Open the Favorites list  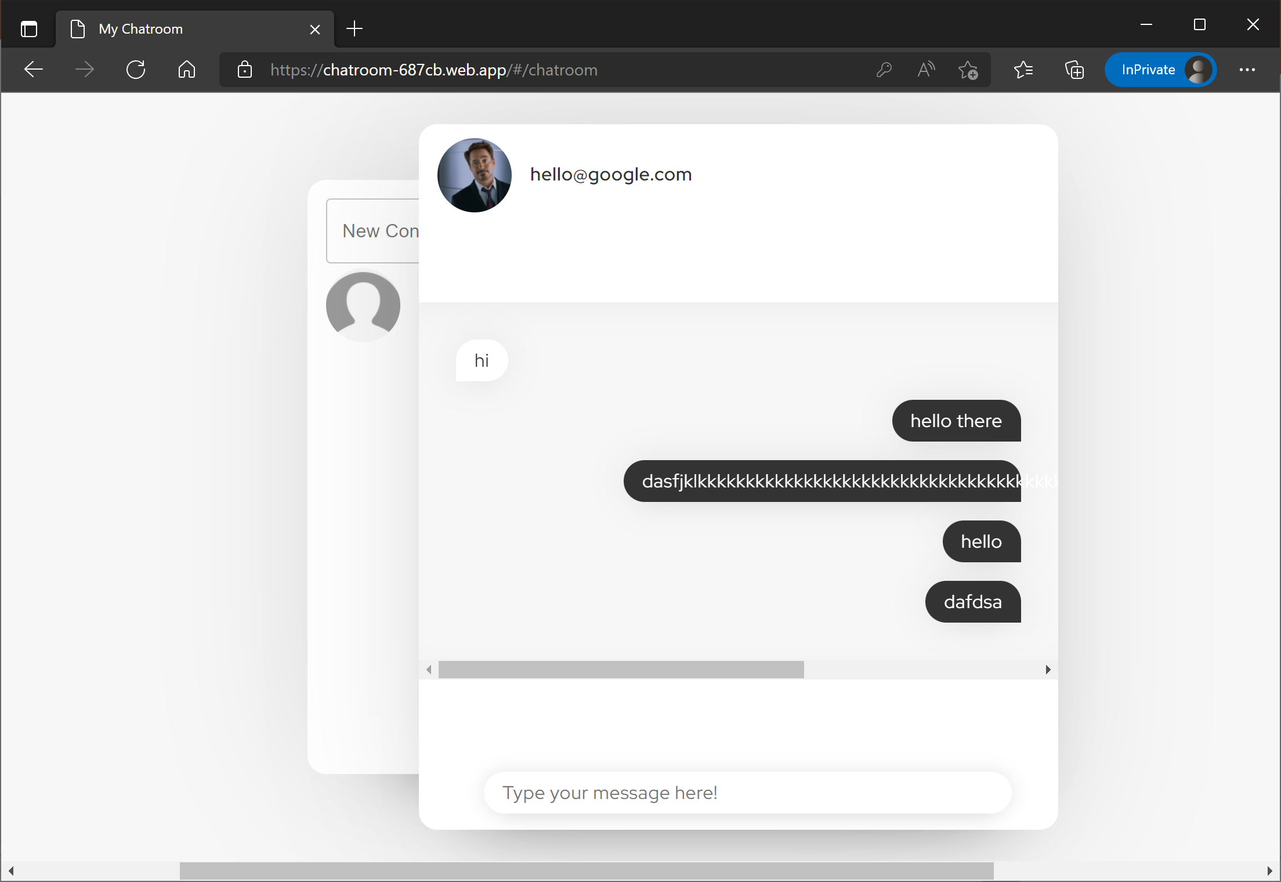[1023, 70]
